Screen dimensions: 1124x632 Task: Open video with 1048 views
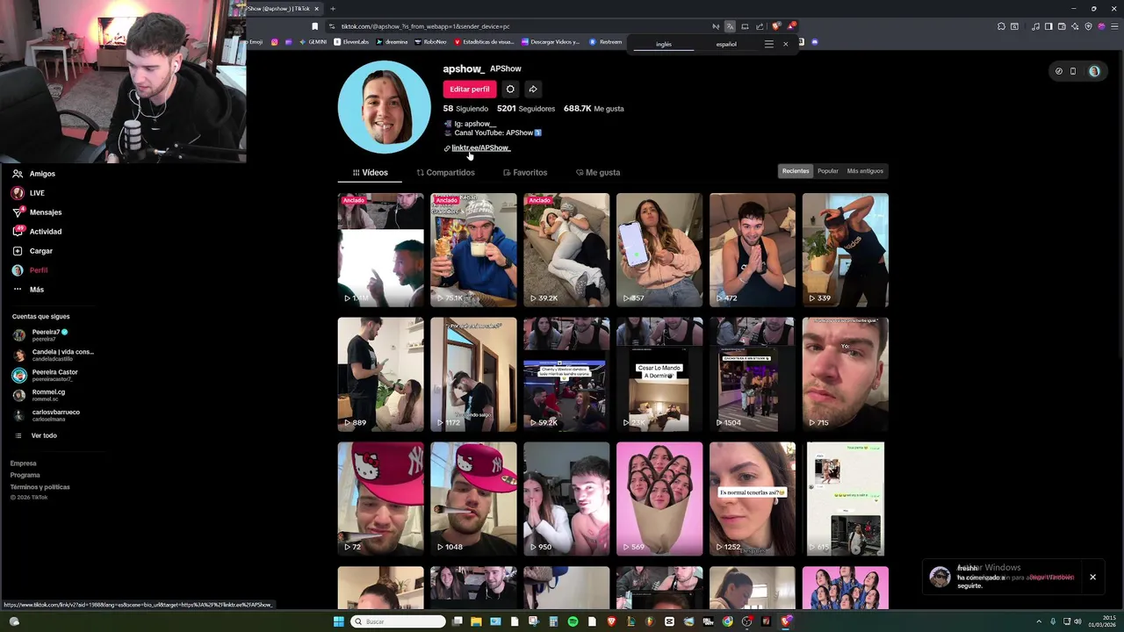pyautogui.click(x=473, y=499)
